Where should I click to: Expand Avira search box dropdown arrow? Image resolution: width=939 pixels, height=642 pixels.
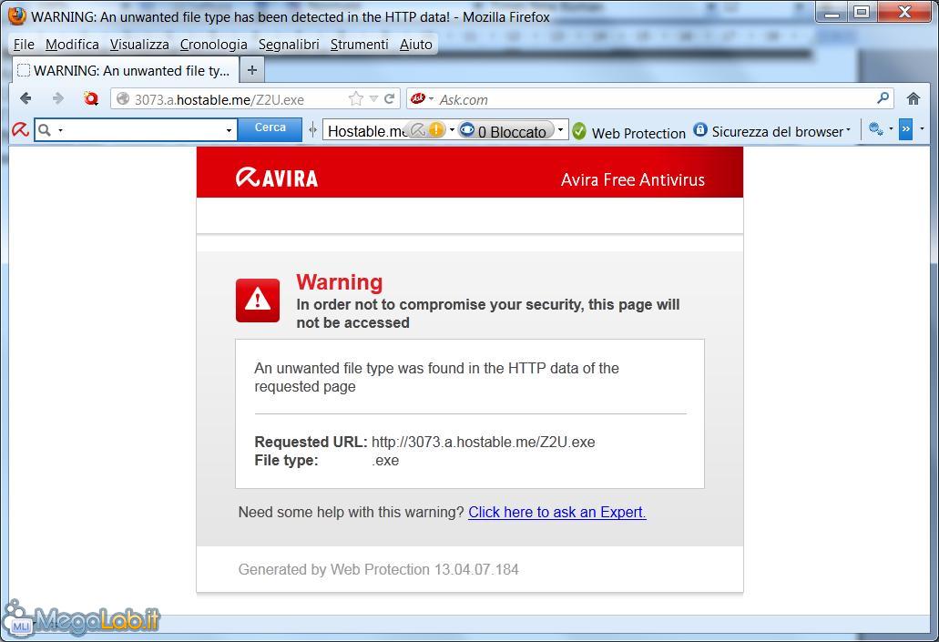coord(229,130)
